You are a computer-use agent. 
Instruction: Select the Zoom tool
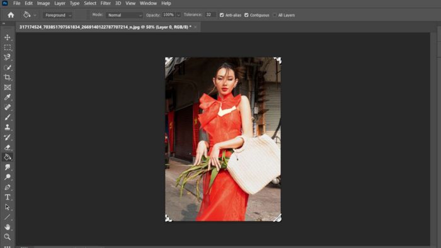[x=8, y=237]
